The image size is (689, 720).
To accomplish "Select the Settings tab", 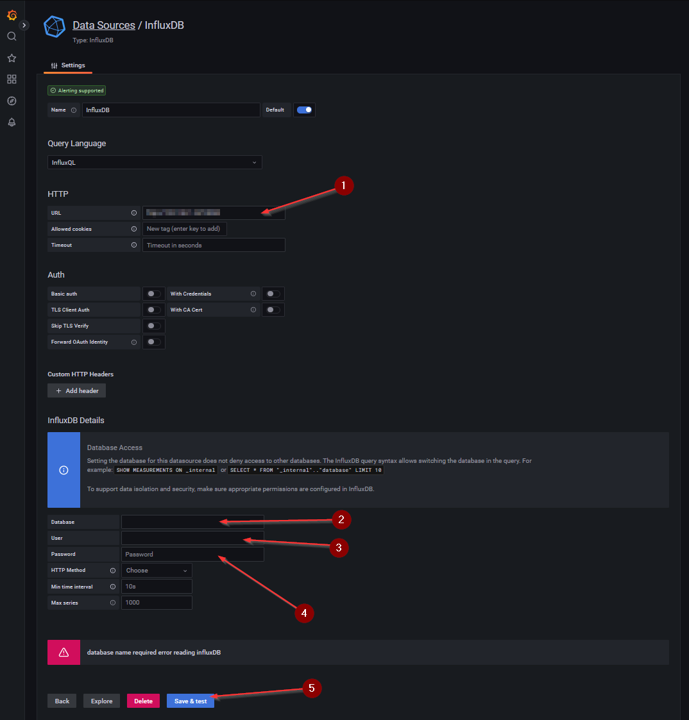I will coord(67,65).
